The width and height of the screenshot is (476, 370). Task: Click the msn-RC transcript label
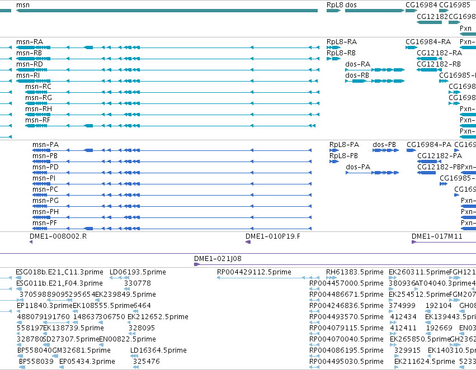38,87
